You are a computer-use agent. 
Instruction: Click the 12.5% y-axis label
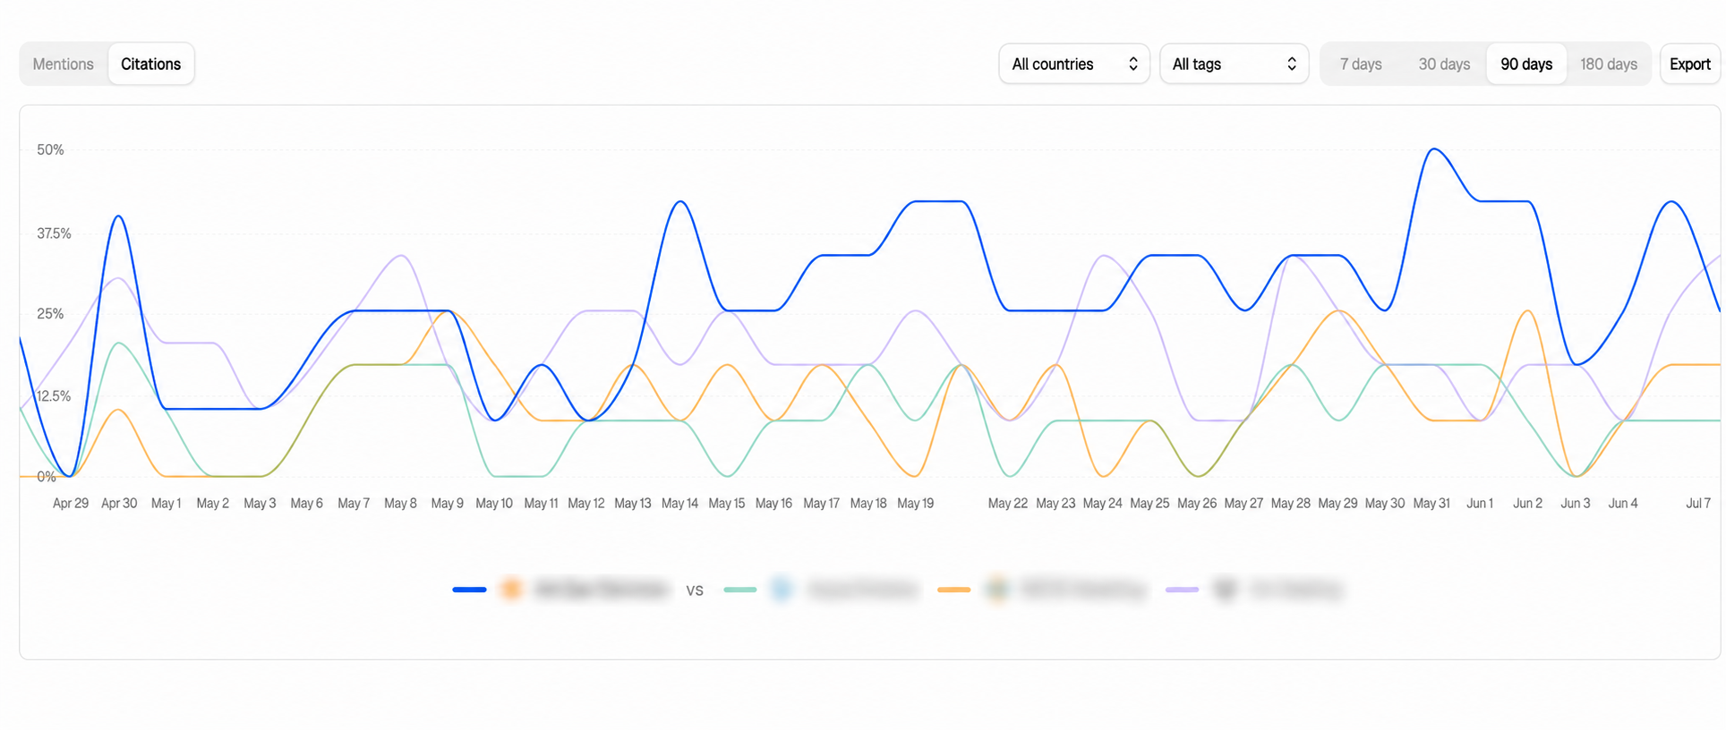54,396
